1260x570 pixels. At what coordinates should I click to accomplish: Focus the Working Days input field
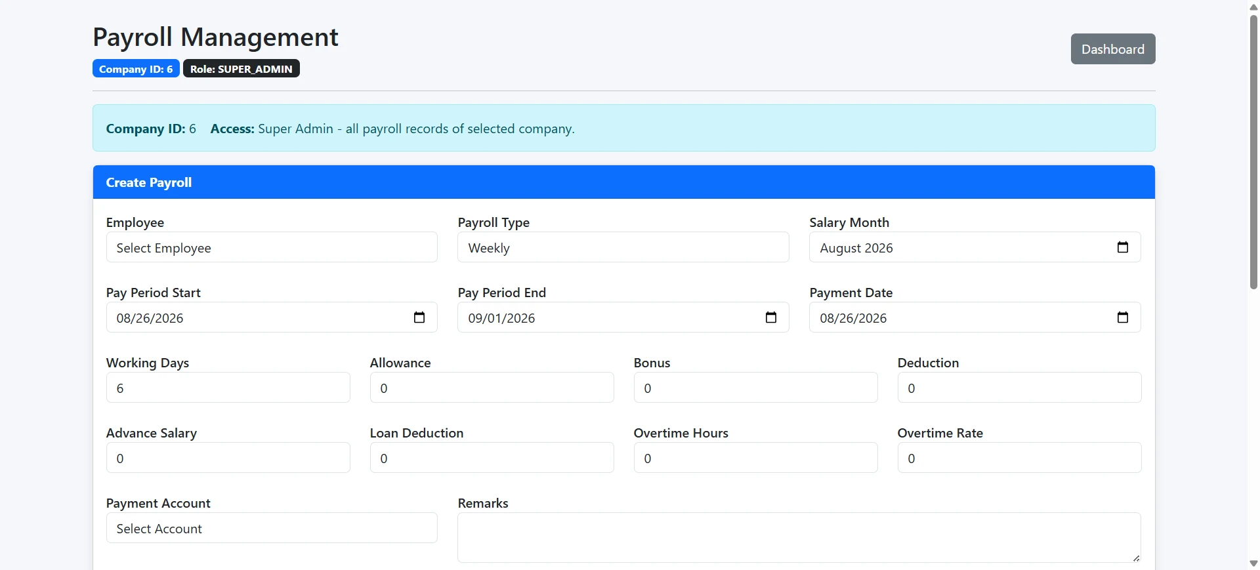coord(228,388)
